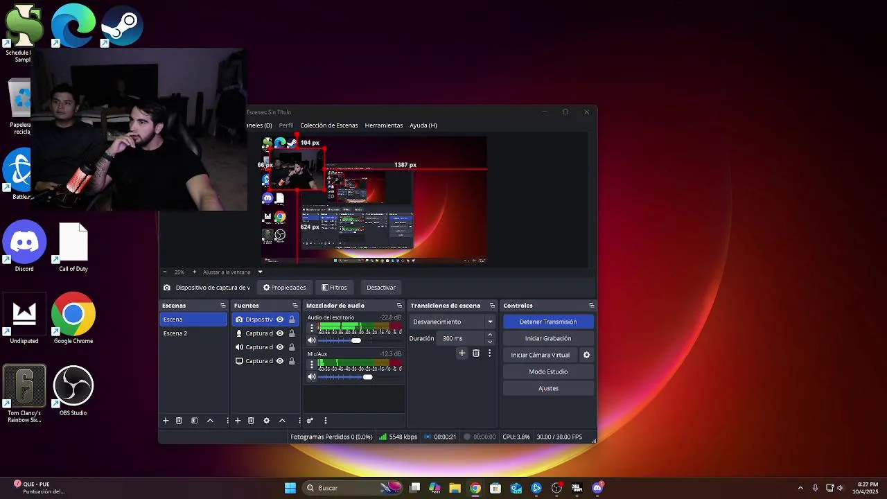Open the Ajustar a la ventana zoom dropdown
Image resolution: width=887 pixels, height=499 pixels.
[260, 272]
